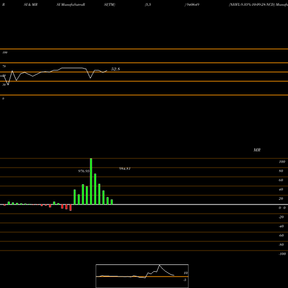Click the 984.81 price label
Image resolution: width=288 pixels, height=288 pixels.
click(x=125, y=169)
